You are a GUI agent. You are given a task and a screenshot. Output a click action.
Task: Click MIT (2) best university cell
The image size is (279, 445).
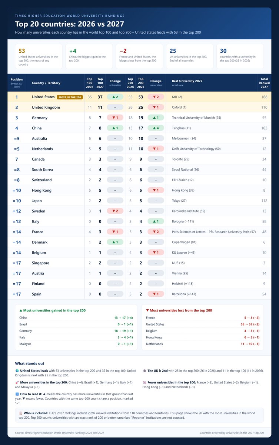click(x=177, y=97)
